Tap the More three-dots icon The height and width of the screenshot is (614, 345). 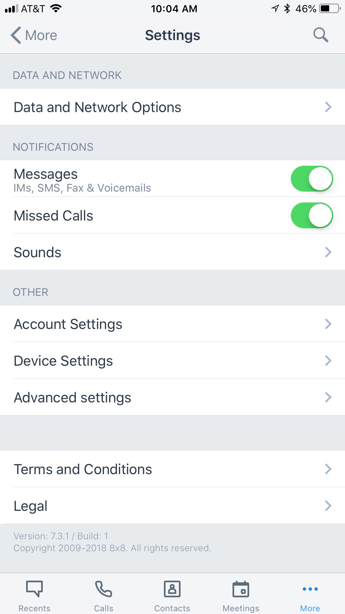(x=310, y=589)
